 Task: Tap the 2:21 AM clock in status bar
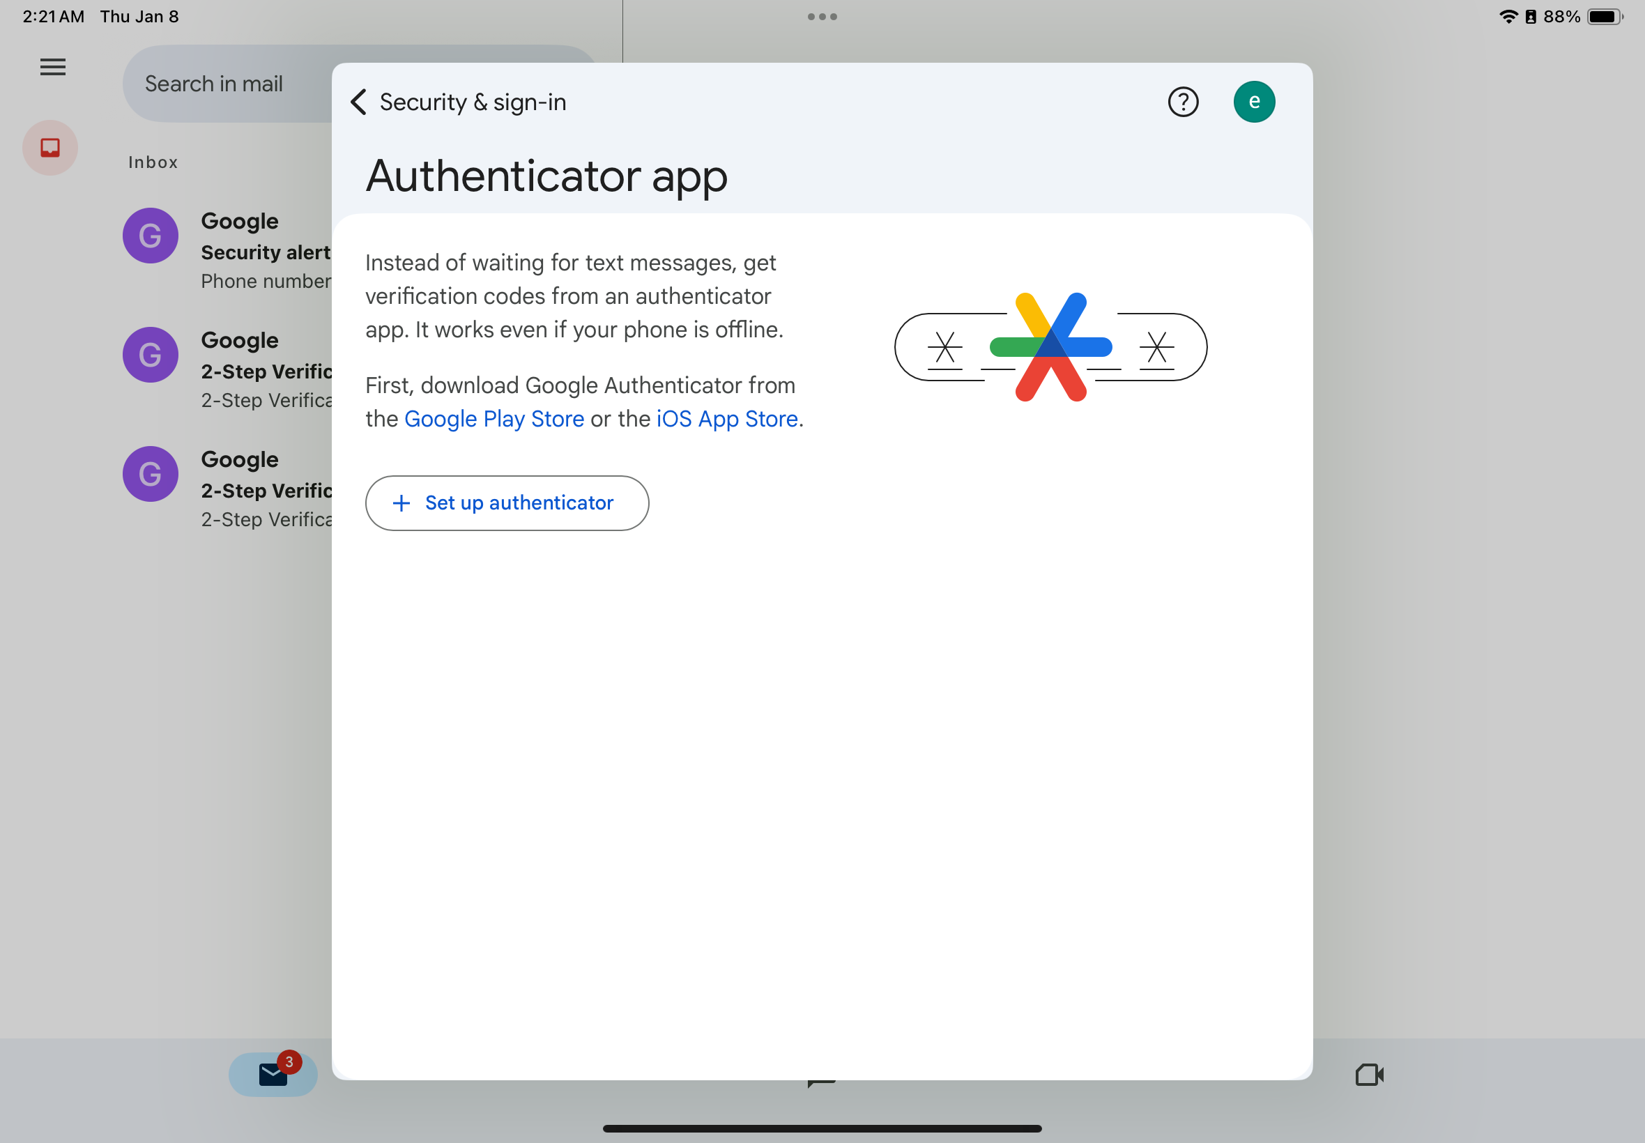coord(54,17)
